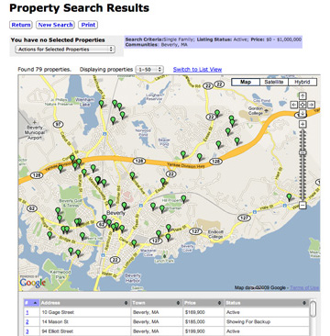The image size is (330, 336).
Task: Click the green pin just left of the 128 shield east of Essex St
Action: tap(200, 157)
